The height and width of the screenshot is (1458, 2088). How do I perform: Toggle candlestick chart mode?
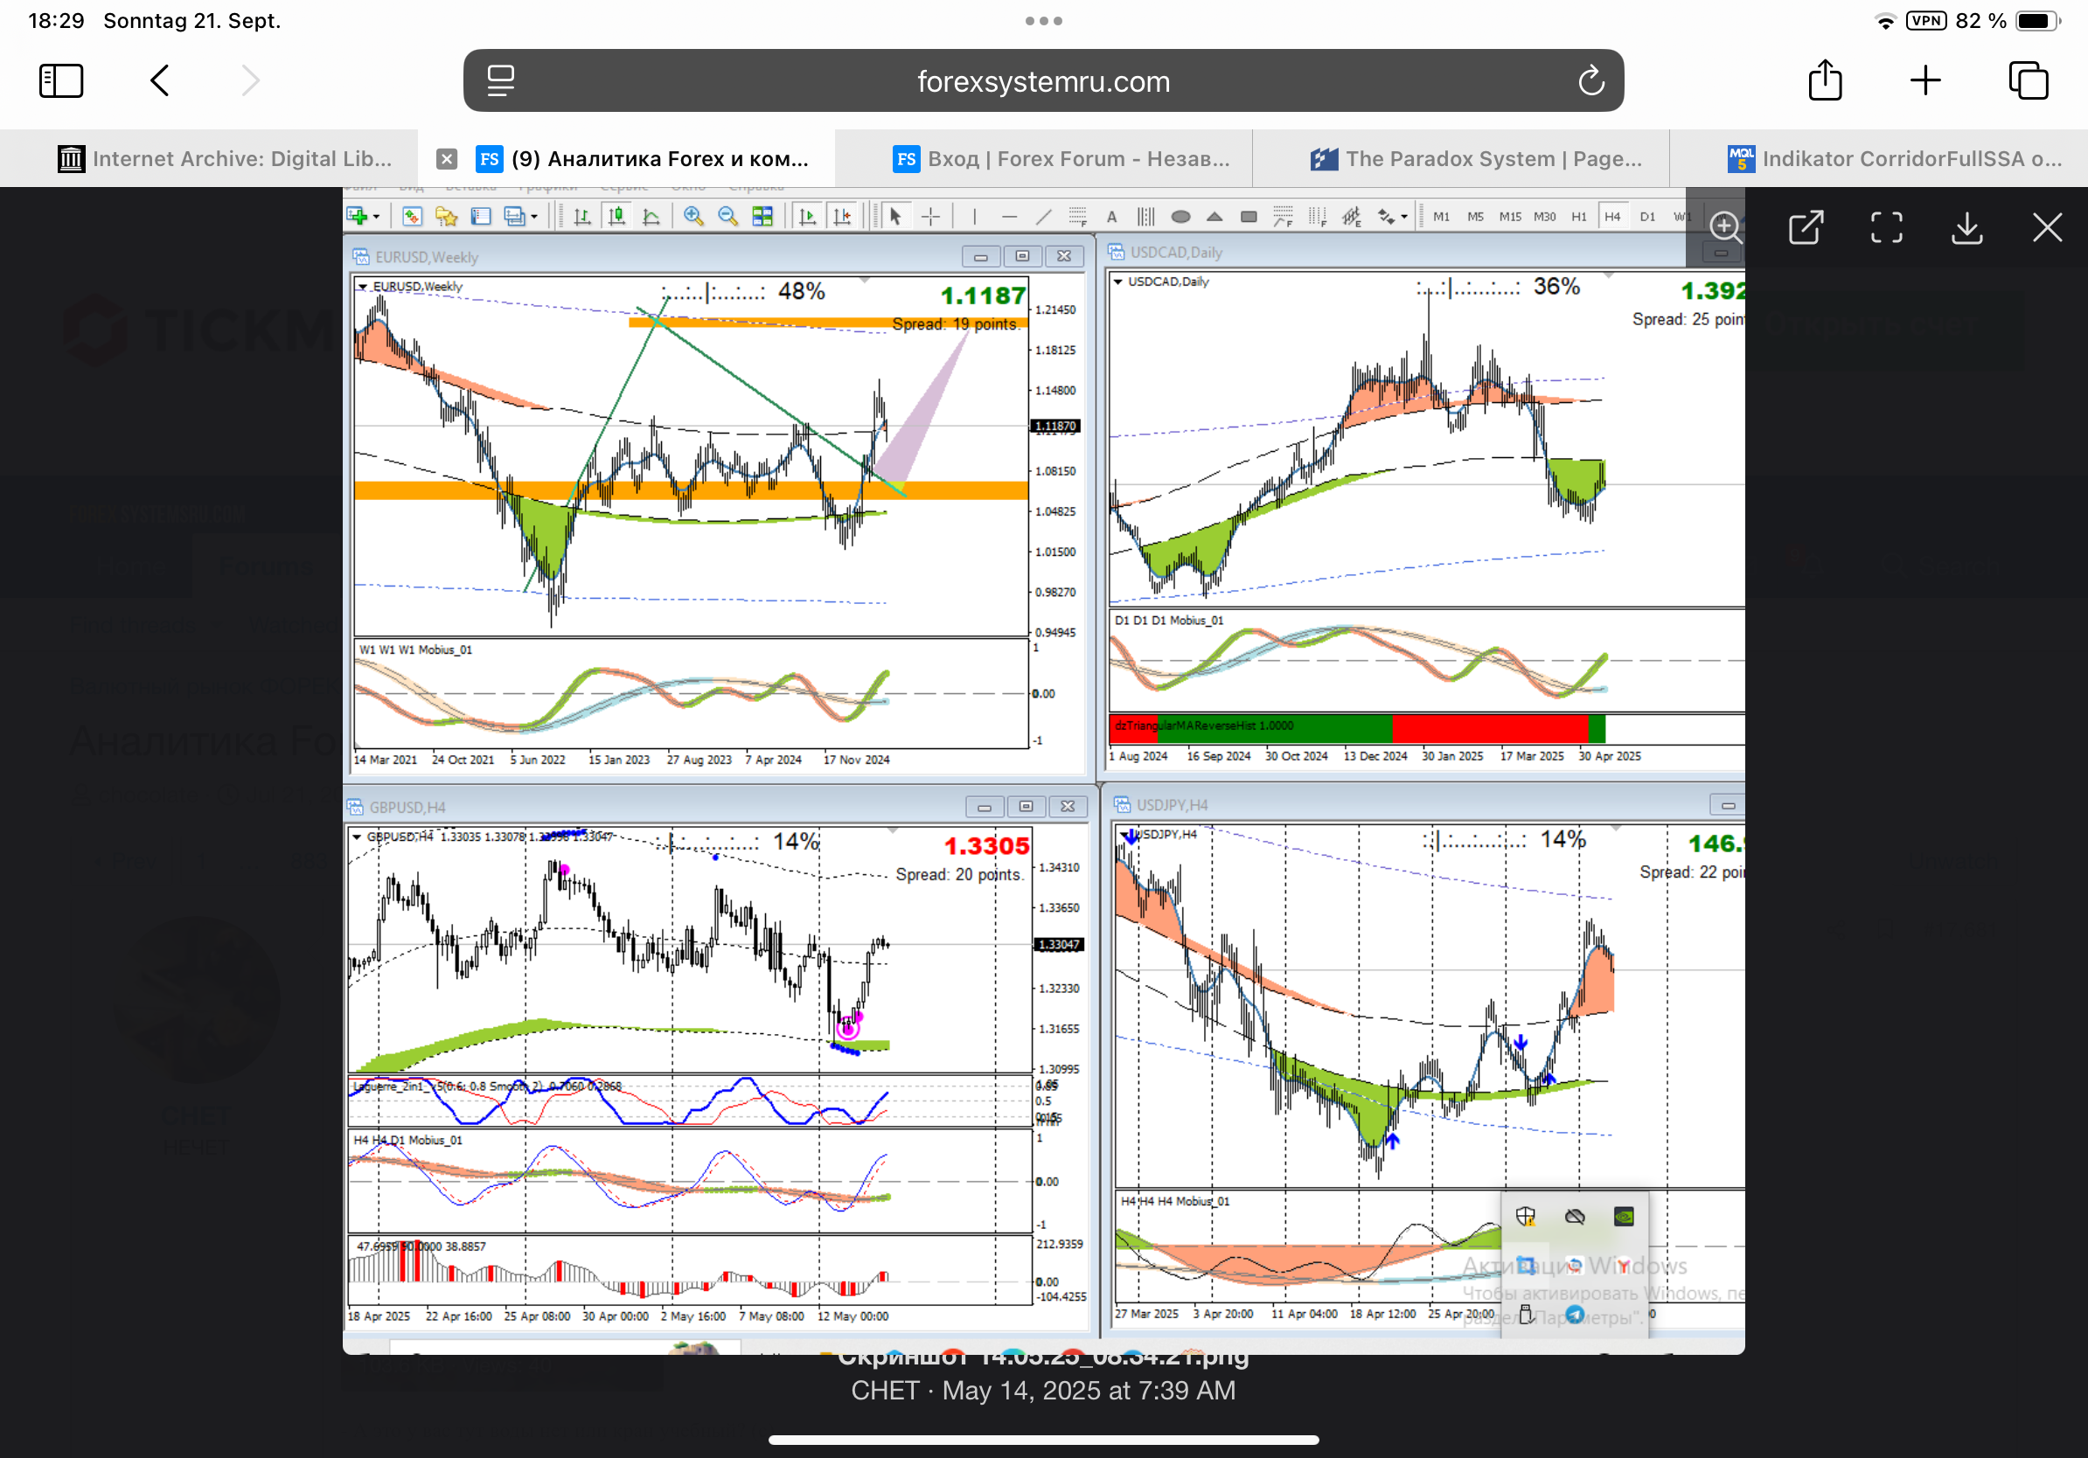[x=616, y=216]
